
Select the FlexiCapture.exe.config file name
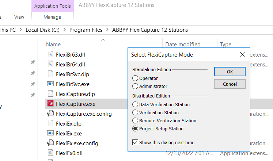(84, 114)
